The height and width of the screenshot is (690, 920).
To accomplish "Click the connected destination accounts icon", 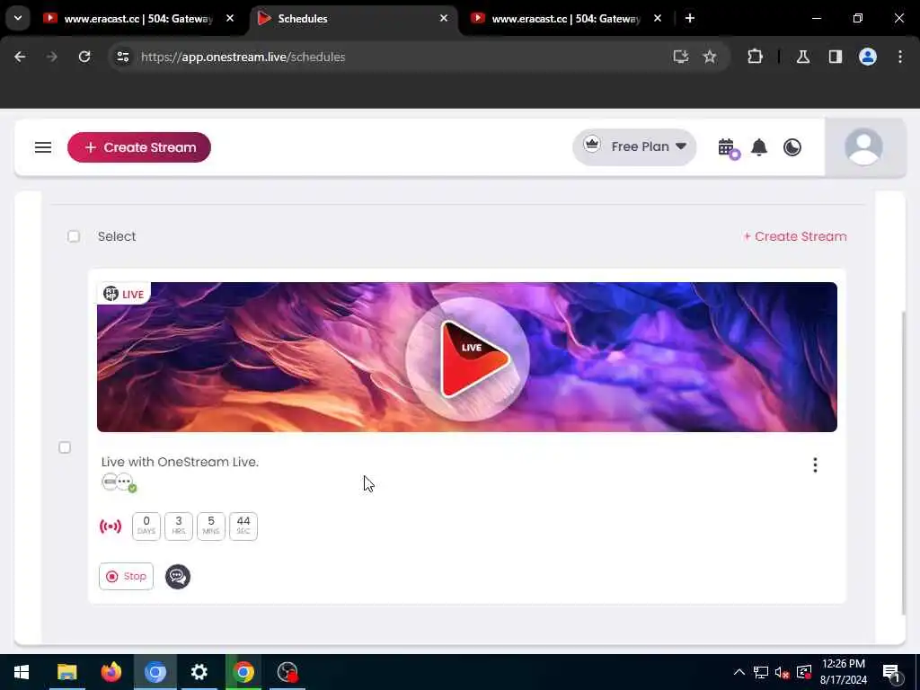I will [119, 482].
